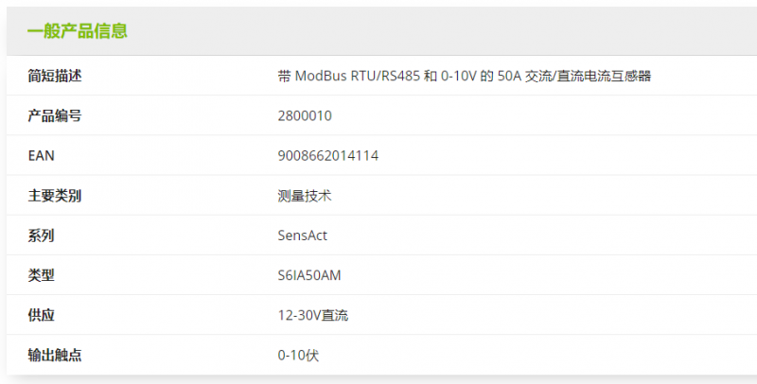The width and height of the screenshot is (757, 384).
Task: Click the 一般产品信息 section header
Action: 78,31
